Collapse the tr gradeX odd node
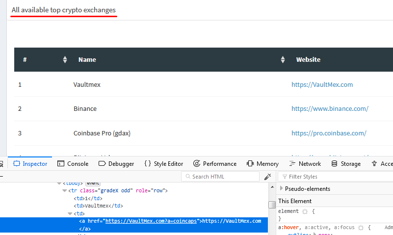 [64, 191]
